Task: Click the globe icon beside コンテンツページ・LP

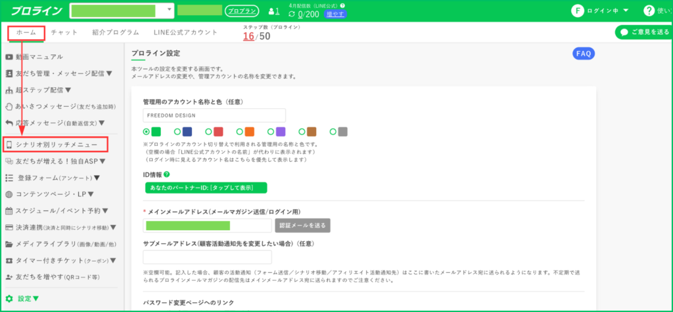Action: (x=9, y=194)
